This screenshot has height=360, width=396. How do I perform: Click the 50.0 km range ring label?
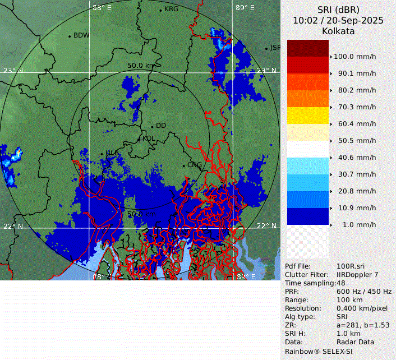[141, 66]
